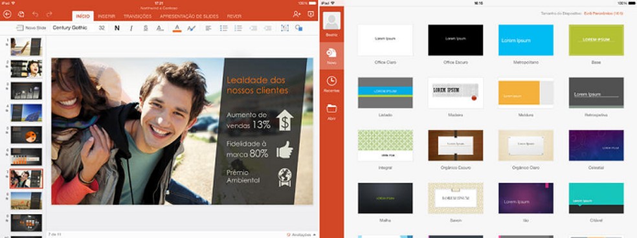Open the Anotações notes toggle
The width and height of the screenshot is (637, 238).
click(301, 234)
